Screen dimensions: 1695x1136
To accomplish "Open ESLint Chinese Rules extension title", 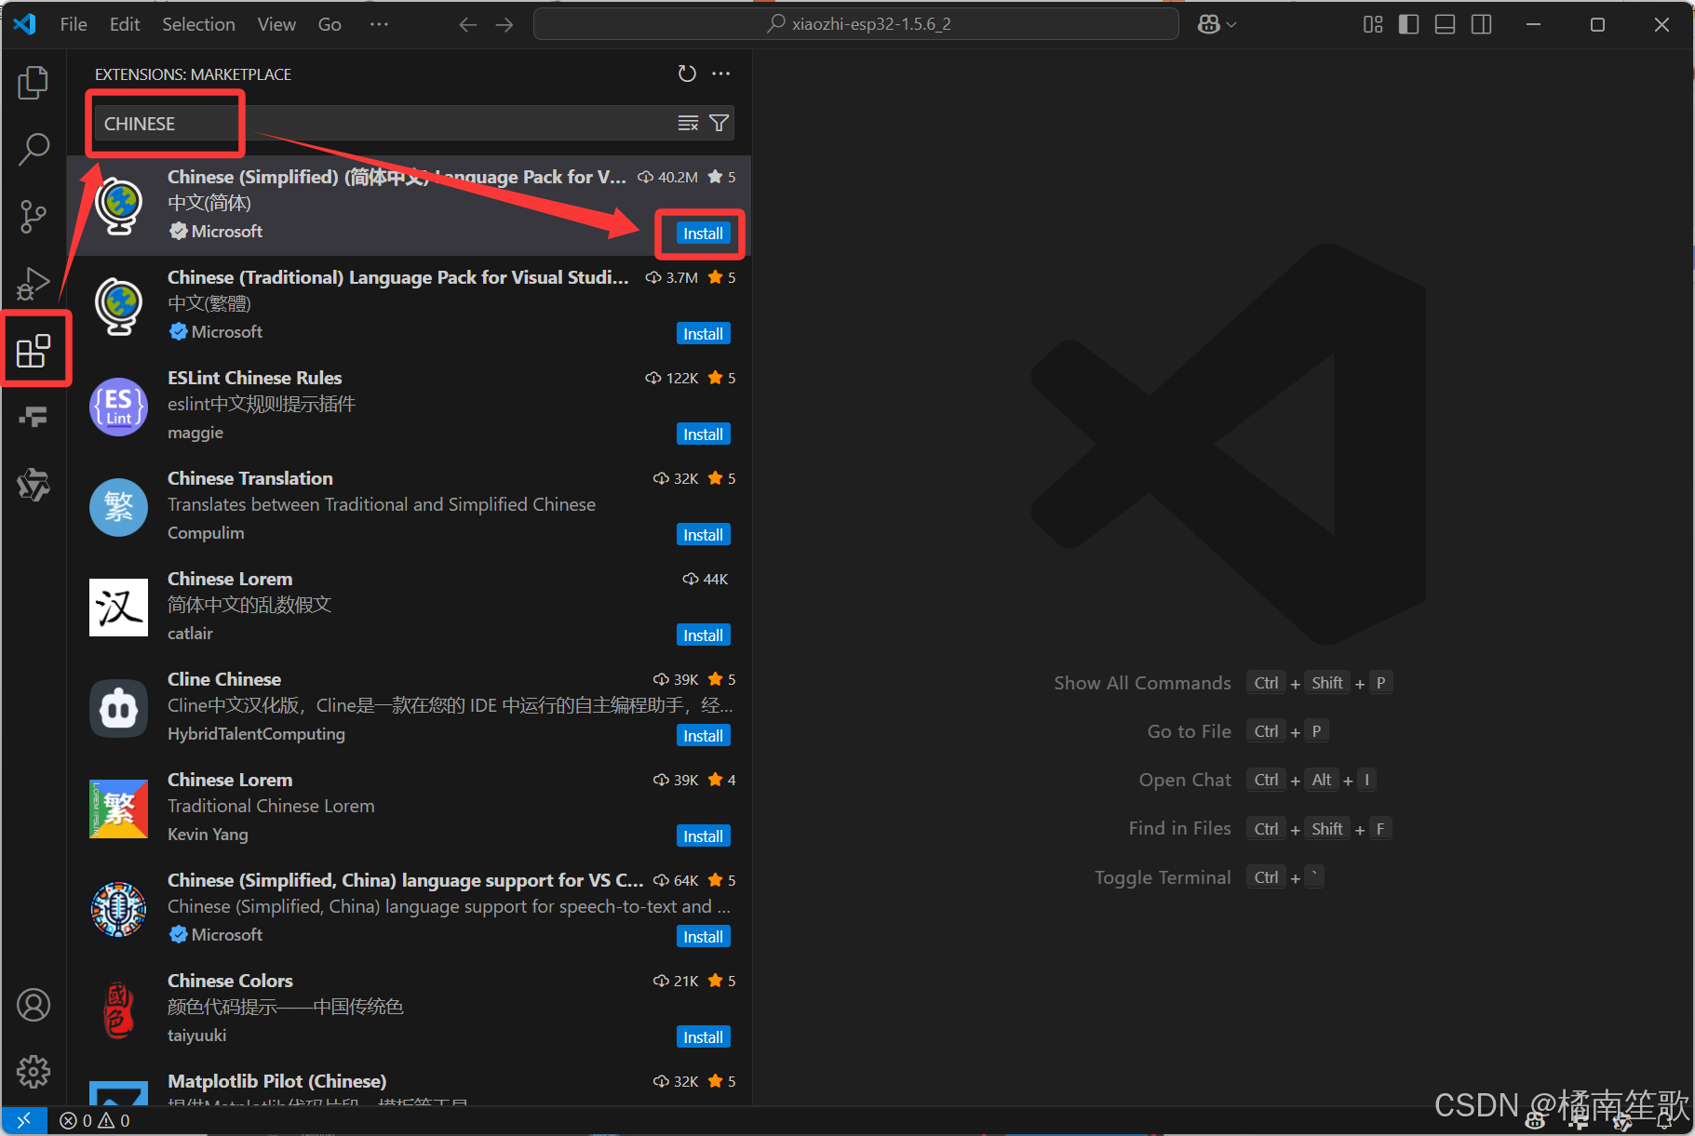I will pos(254,378).
